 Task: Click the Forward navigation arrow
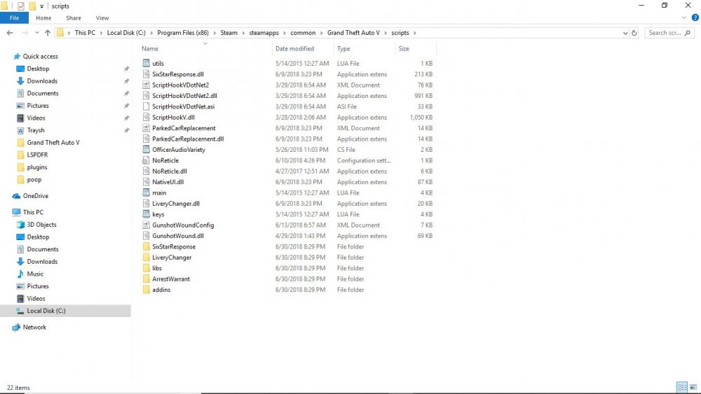pos(25,33)
